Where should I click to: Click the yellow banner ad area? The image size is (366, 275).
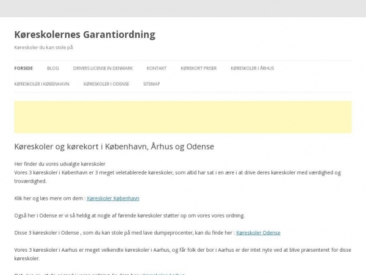(183, 117)
